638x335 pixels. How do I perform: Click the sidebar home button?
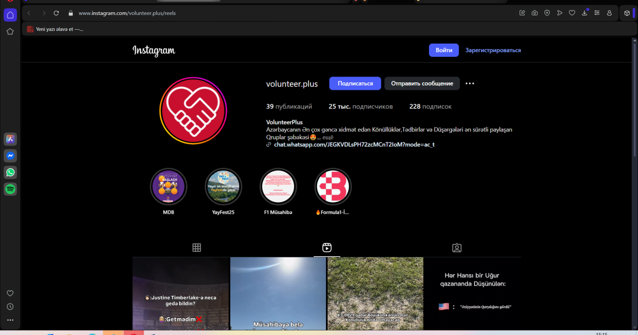pos(10,15)
